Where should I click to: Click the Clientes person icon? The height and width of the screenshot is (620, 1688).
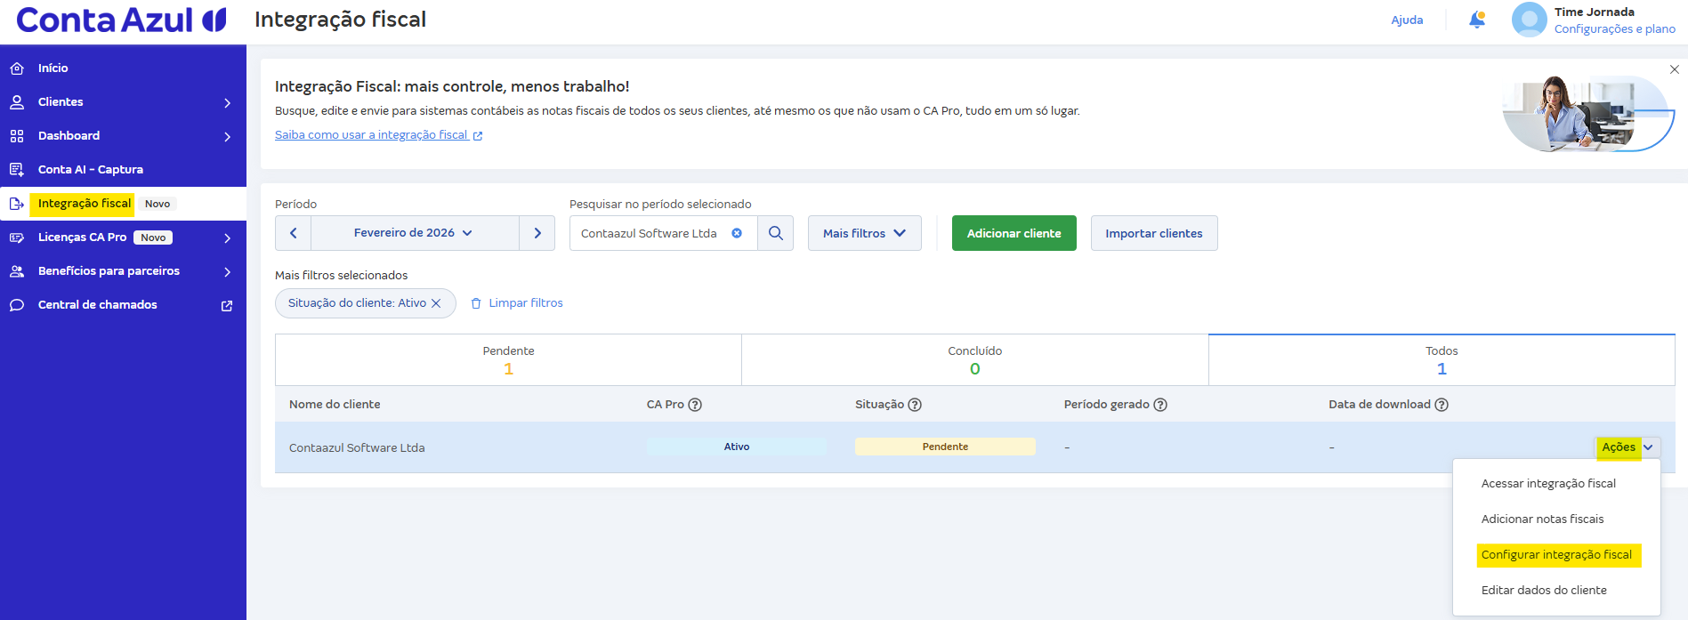tap(17, 102)
